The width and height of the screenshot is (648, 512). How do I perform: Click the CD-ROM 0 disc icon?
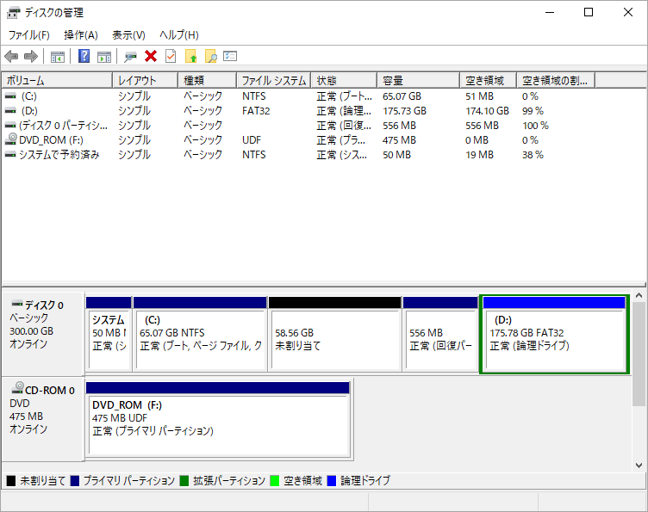pyautogui.click(x=18, y=388)
